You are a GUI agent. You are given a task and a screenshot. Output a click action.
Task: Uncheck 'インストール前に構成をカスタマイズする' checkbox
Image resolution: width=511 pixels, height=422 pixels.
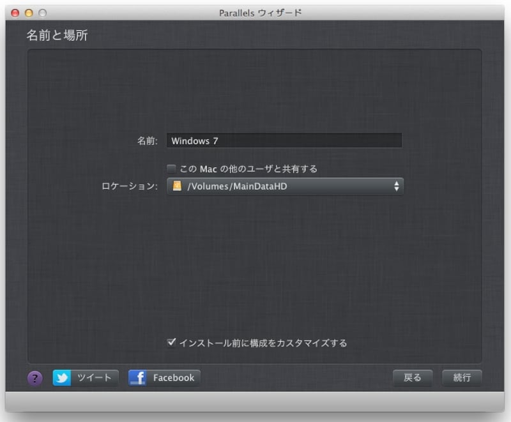(171, 343)
